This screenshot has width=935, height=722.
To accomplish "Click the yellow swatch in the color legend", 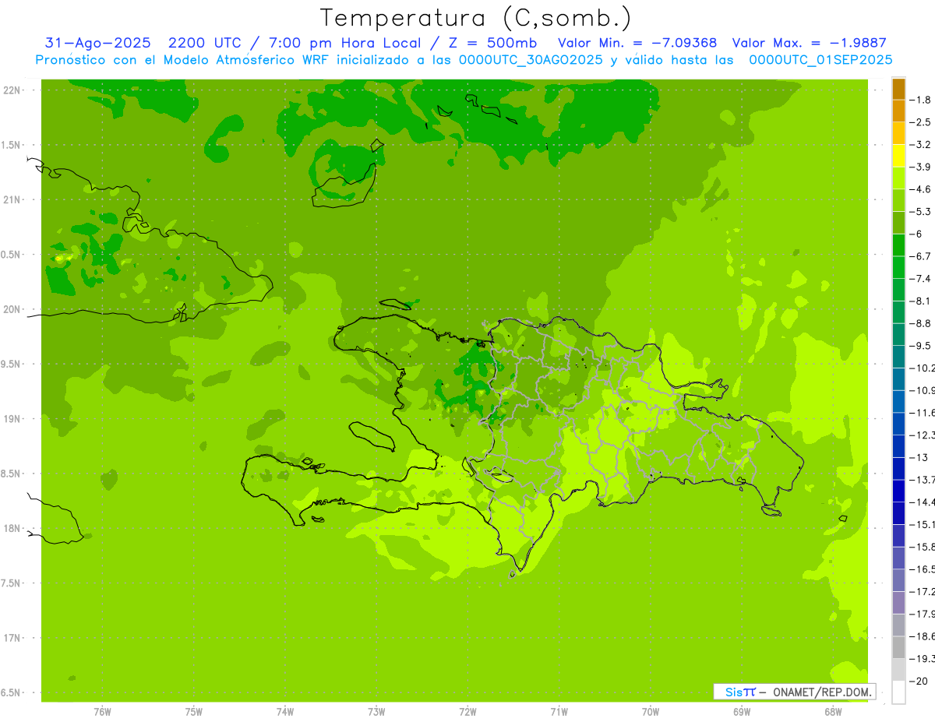I will (x=898, y=156).
